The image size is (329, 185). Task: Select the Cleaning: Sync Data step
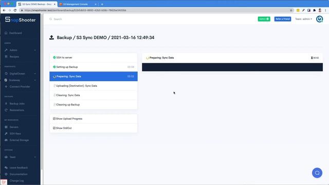click(x=94, y=95)
